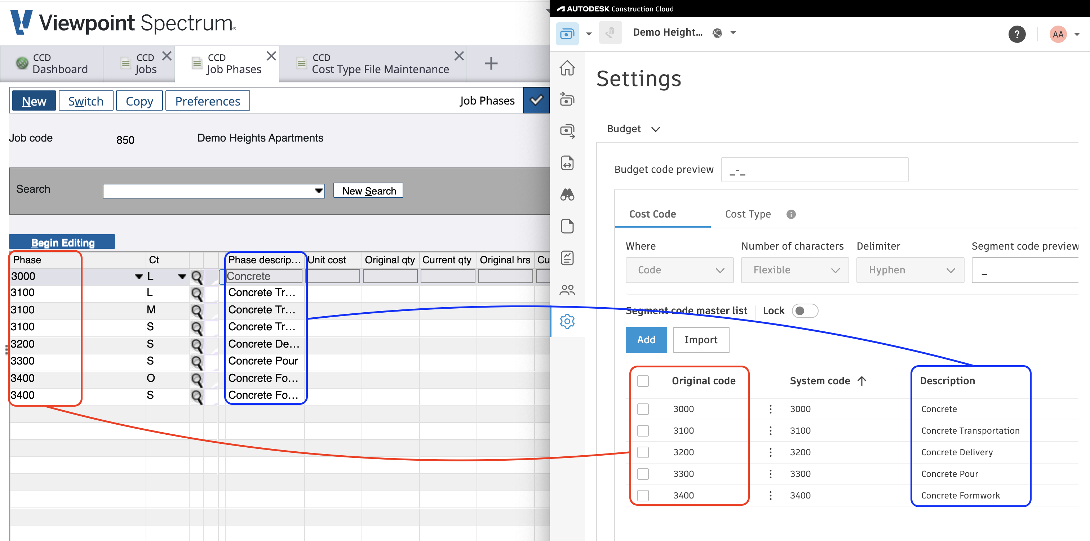Switch to Cost Type File Maintenance tab
This screenshot has height=541, width=1090.
click(x=373, y=63)
